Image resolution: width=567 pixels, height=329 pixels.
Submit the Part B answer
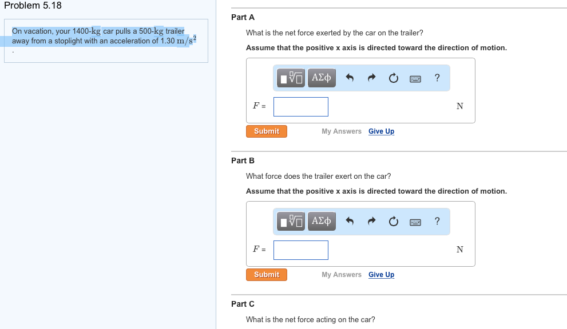point(267,275)
